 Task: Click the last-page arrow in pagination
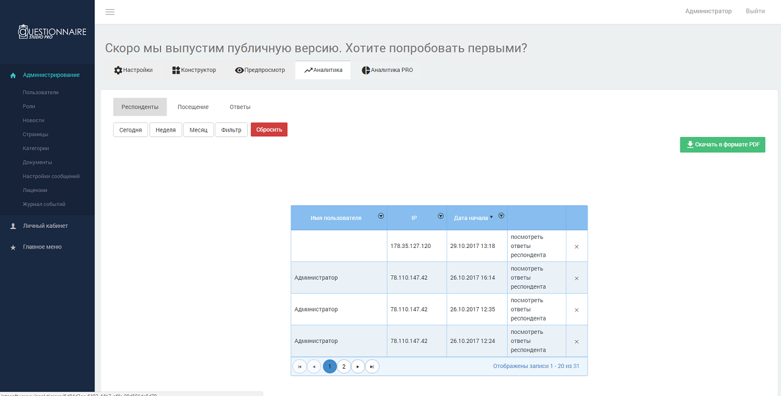click(372, 366)
